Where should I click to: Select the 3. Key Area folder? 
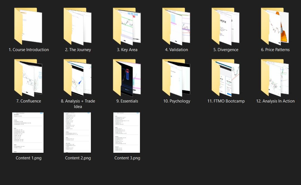pyautogui.click(x=127, y=26)
